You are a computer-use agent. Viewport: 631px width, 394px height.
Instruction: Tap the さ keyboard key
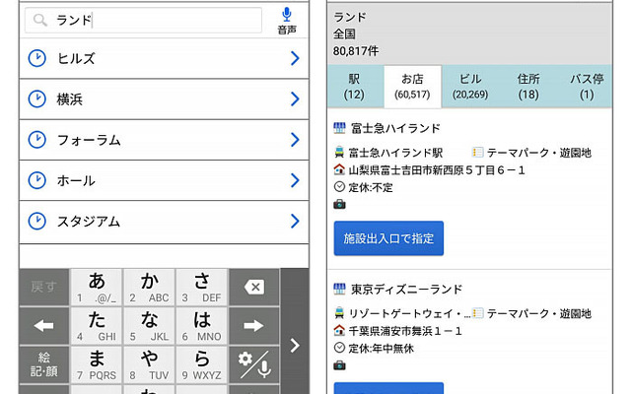pyautogui.click(x=202, y=287)
